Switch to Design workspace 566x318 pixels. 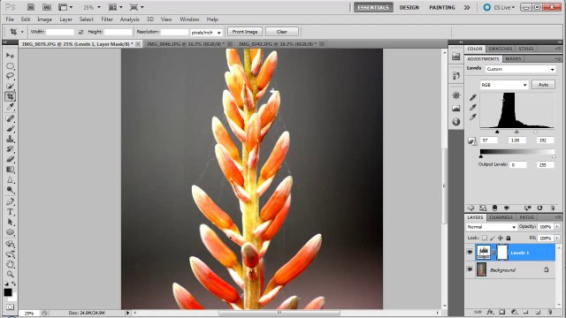tap(409, 7)
